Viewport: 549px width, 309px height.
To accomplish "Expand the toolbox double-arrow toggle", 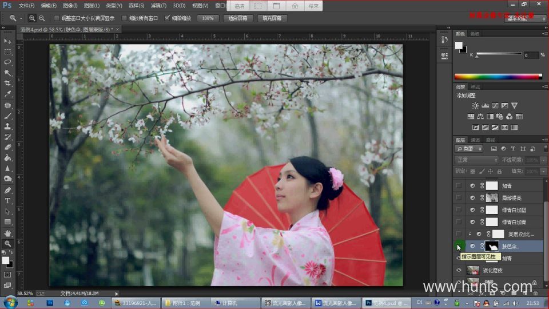I will [3, 27].
